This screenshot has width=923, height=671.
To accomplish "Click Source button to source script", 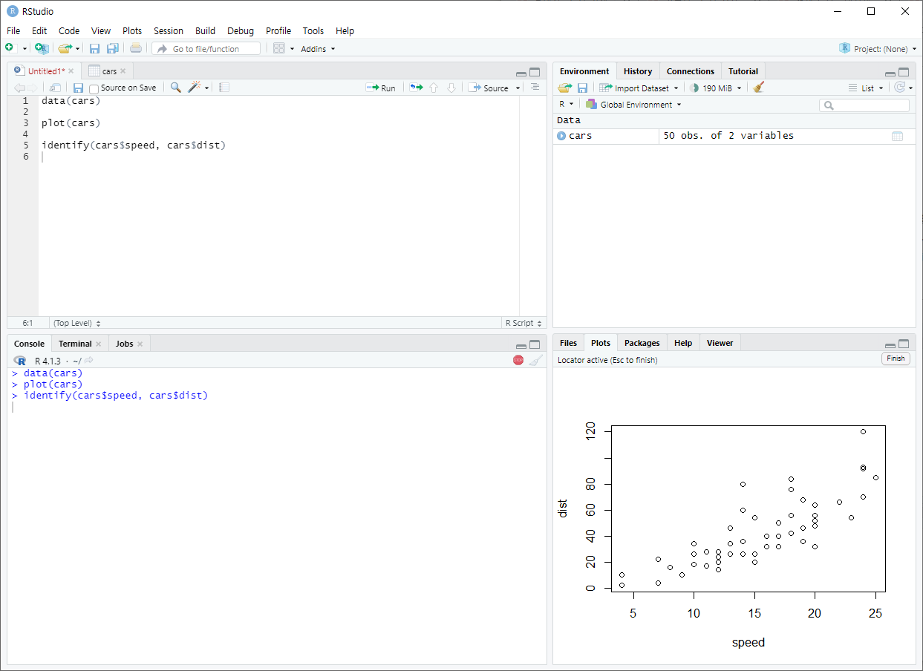I will [489, 88].
